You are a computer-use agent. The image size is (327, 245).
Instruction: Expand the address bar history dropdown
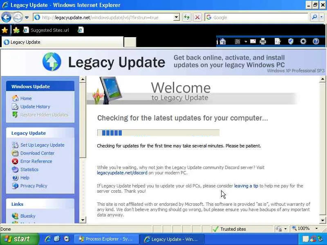point(177,18)
